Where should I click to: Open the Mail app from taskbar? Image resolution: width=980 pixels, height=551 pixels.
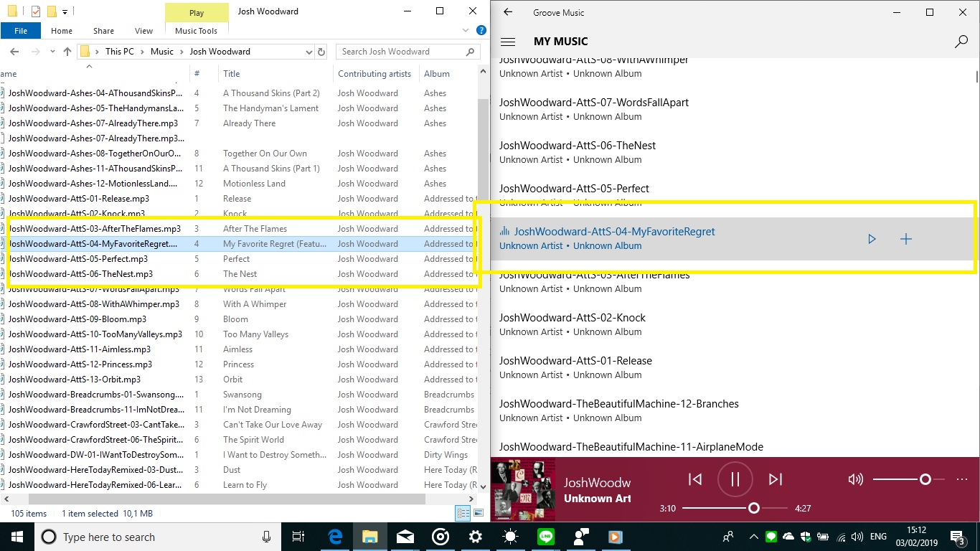click(405, 537)
